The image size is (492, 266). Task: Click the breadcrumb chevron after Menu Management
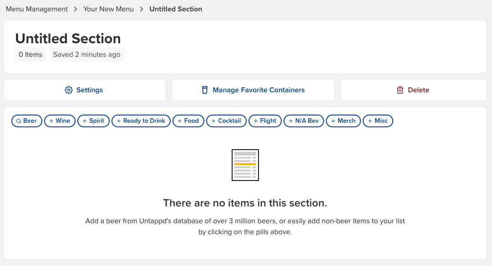point(75,9)
